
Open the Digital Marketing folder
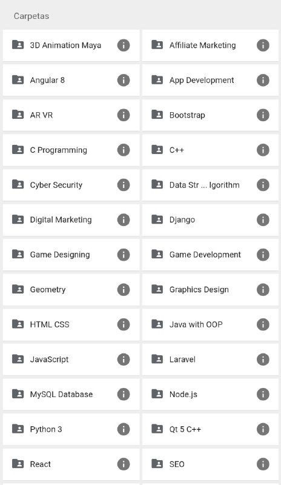(71, 220)
